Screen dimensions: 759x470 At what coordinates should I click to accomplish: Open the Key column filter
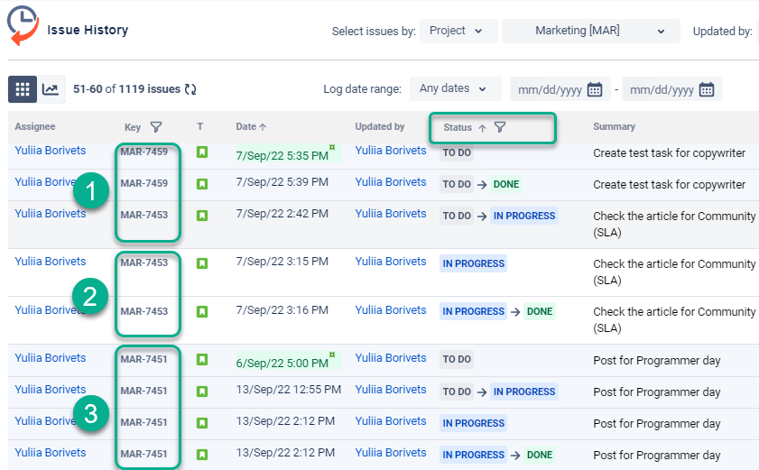[156, 127]
